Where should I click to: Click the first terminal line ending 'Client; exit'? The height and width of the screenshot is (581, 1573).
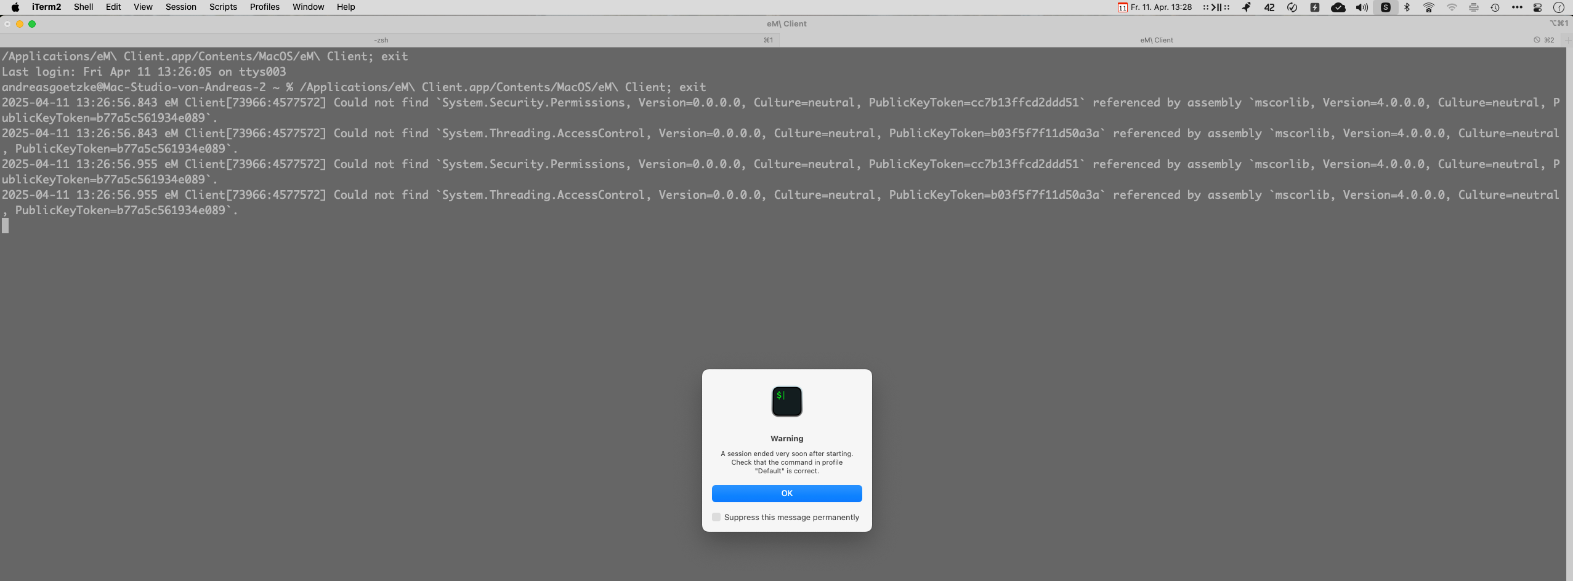click(x=204, y=56)
